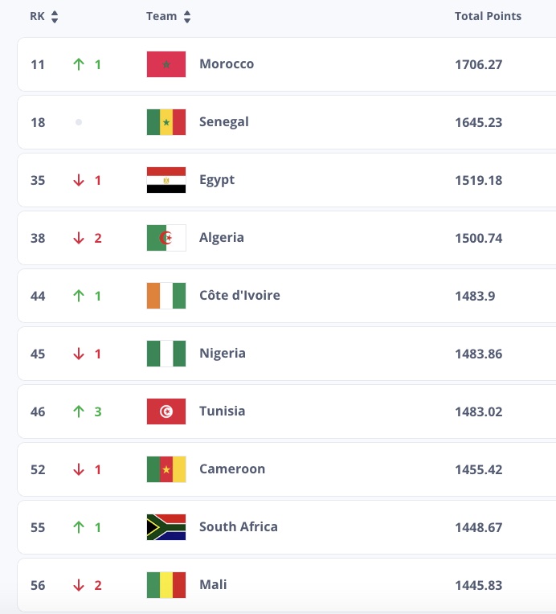Click the Nigeria flag icon
This screenshot has width=556, height=614.
pyautogui.click(x=166, y=354)
